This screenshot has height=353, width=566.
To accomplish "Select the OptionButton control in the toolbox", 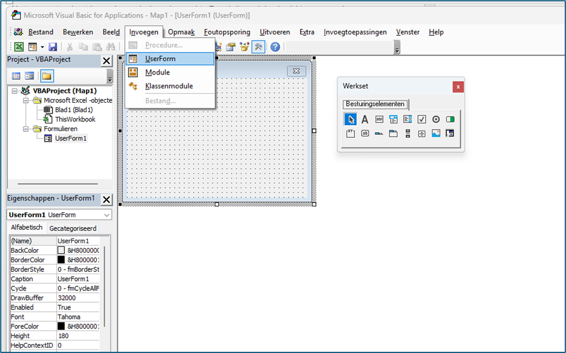I will click(x=436, y=119).
